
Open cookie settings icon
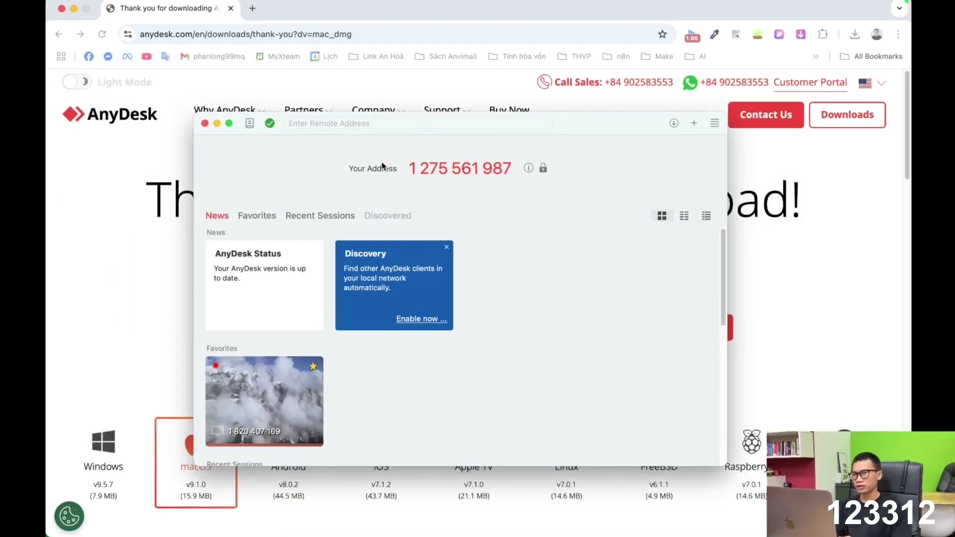point(69,516)
